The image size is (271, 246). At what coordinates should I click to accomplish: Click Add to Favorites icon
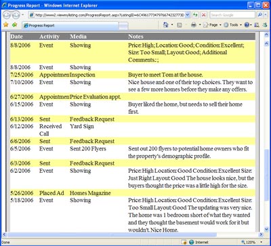[15, 25]
